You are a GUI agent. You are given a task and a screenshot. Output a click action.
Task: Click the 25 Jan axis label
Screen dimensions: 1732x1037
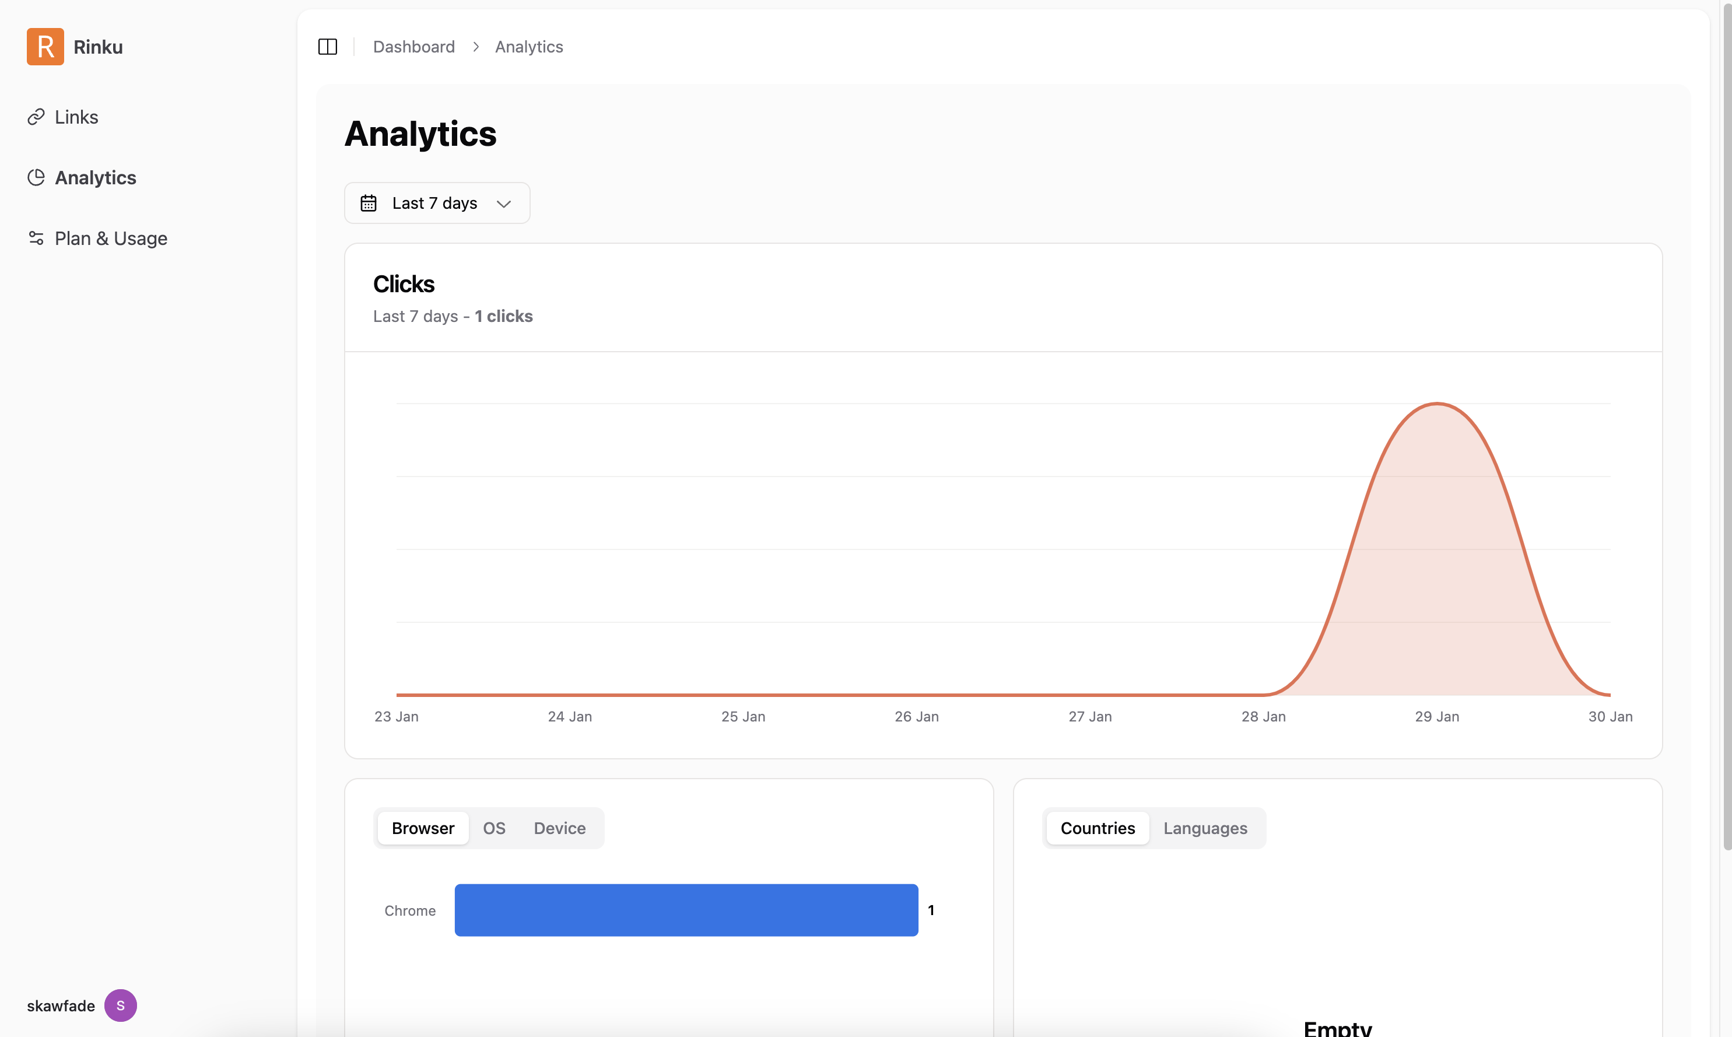[744, 716]
